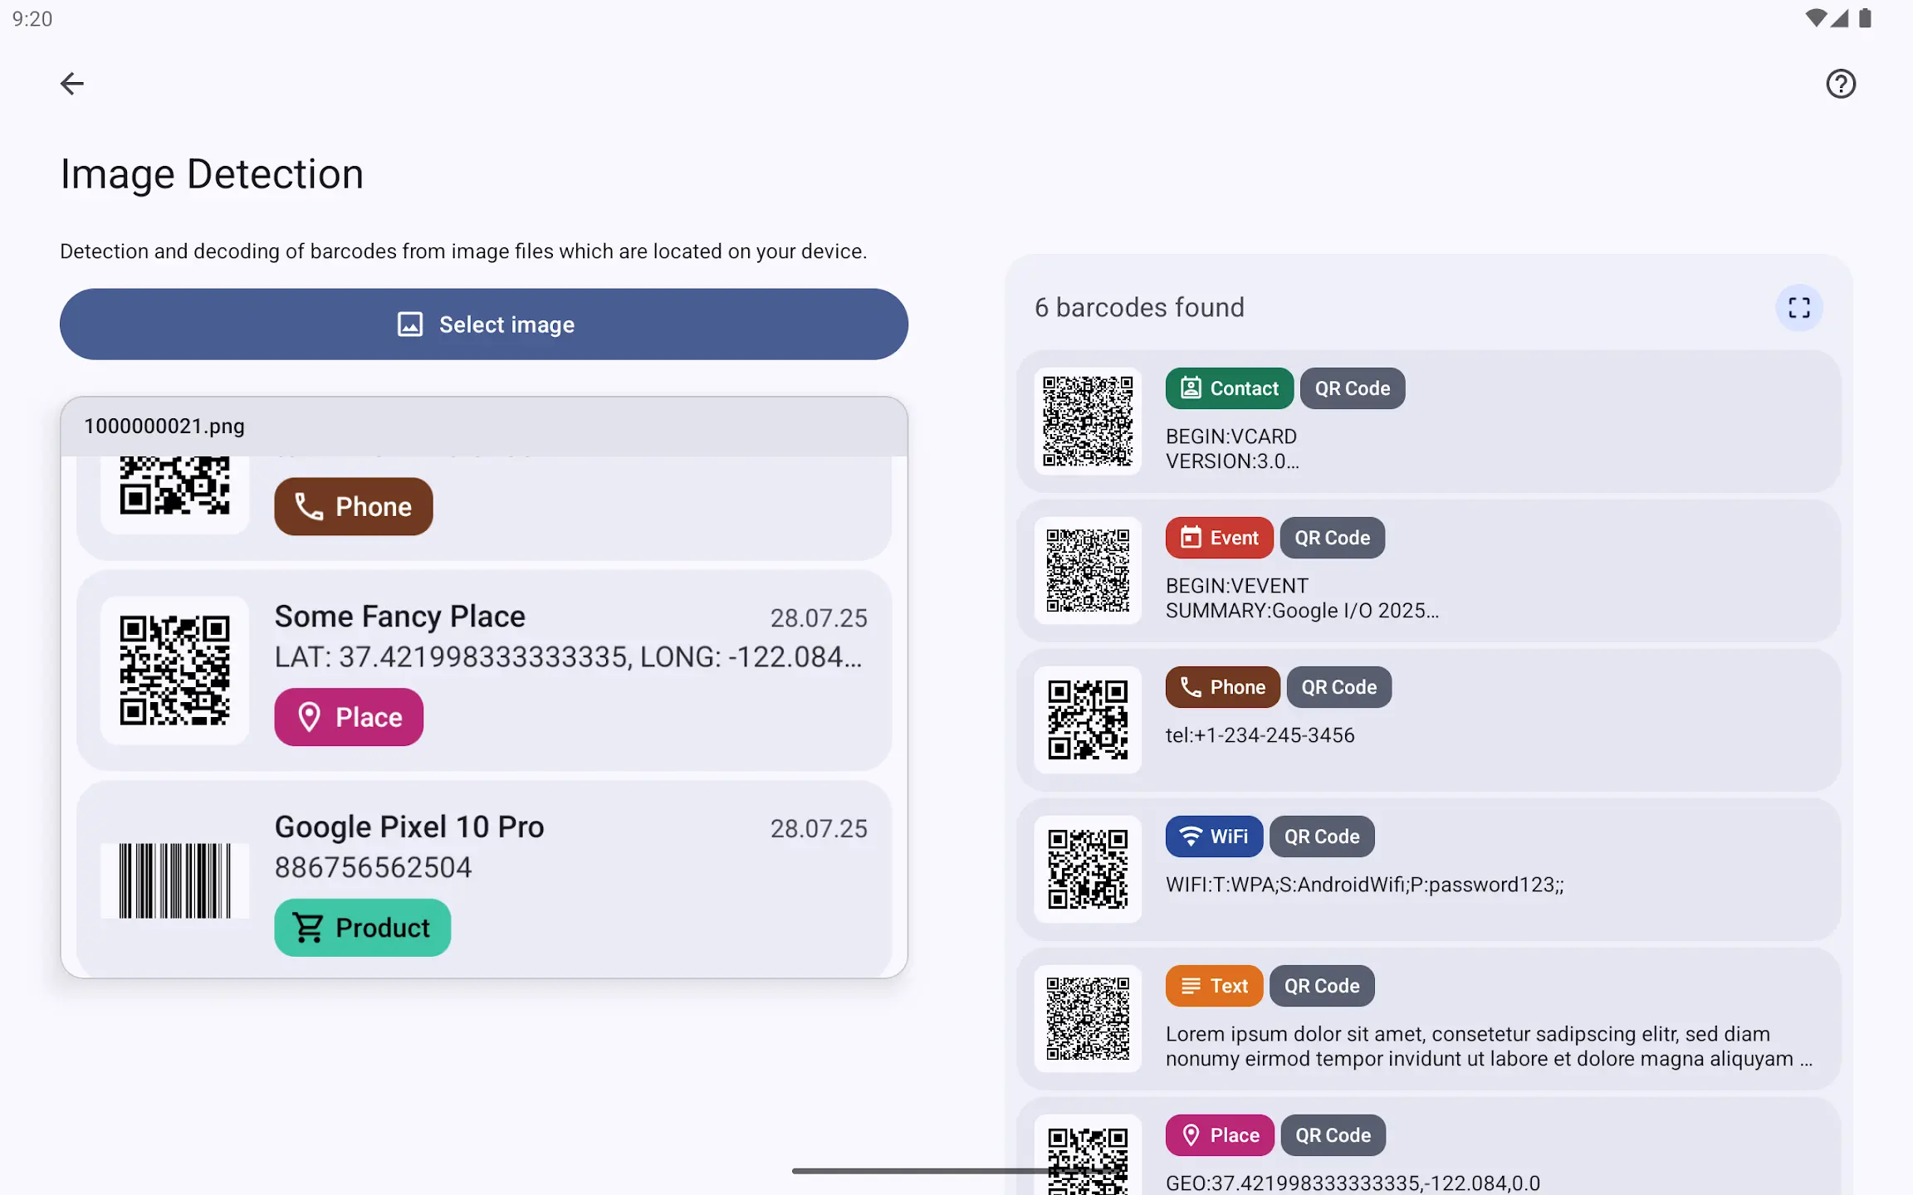This screenshot has width=1913, height=1195.
Task: Click tel:+1-234-245-3456 text
Action: (1260, 735)
